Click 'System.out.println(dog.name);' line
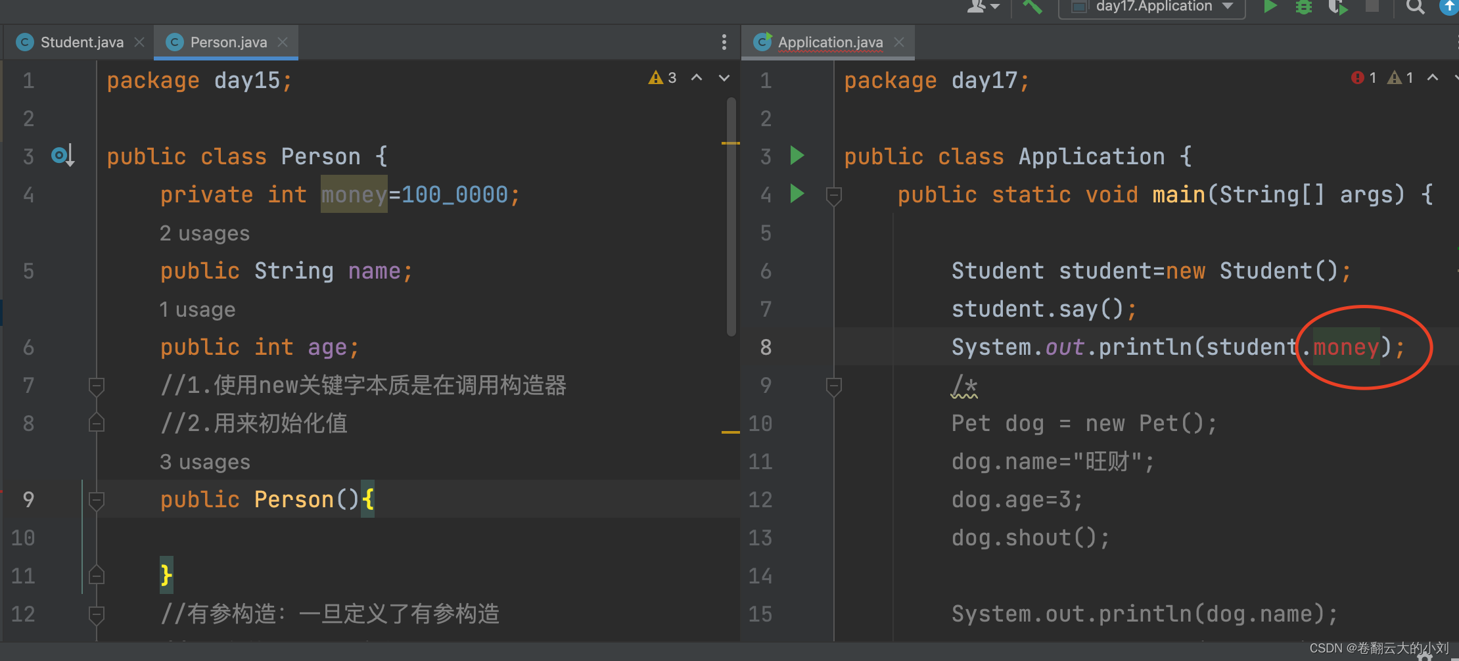Viewport: 1459px width, 661px height. point(1145,614)
